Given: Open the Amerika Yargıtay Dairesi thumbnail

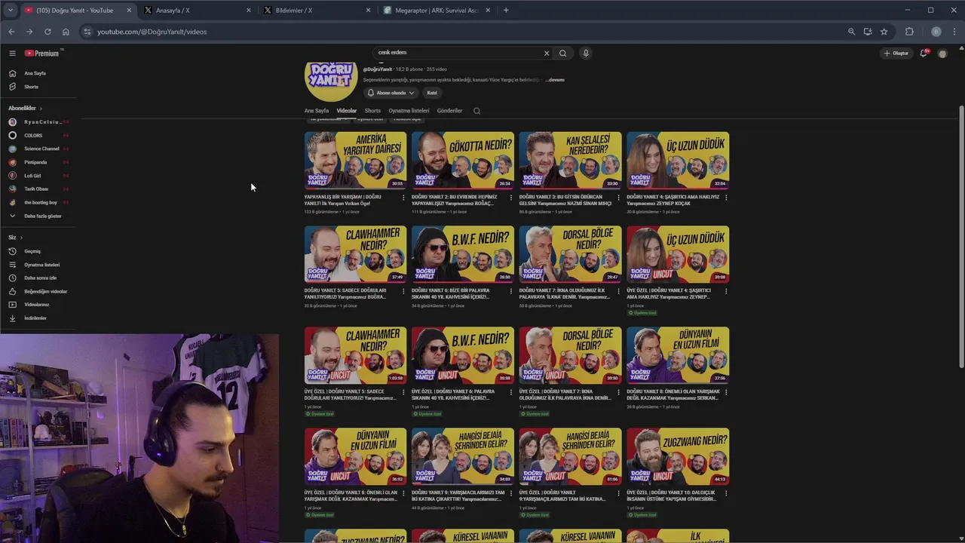Looking at the screenshot, I should click(355, 160).
